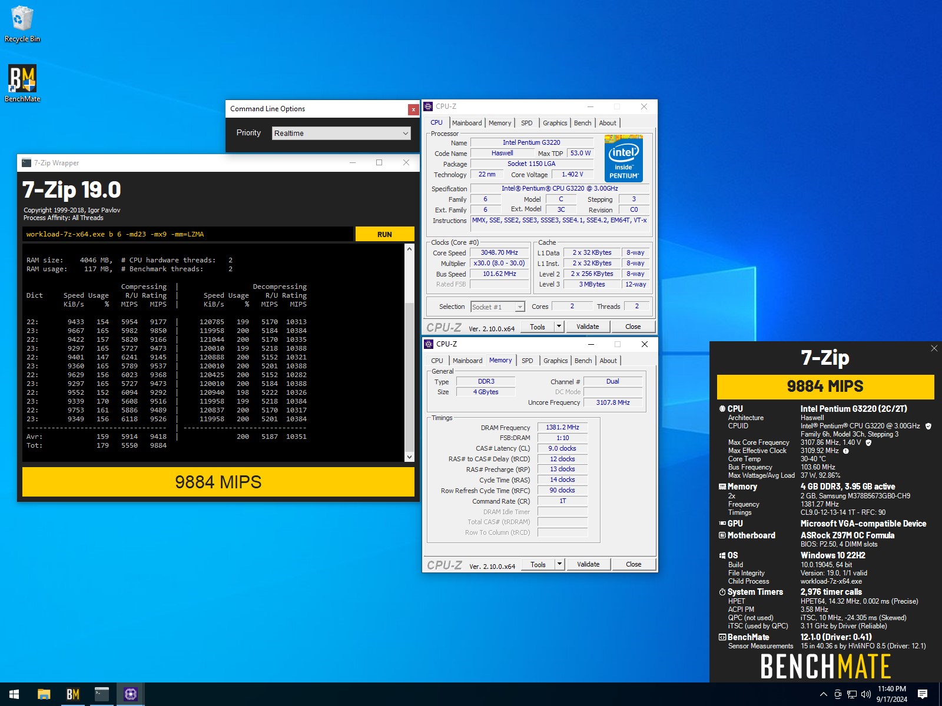The width and height of the screenshot is (942, 706).
Task: Switch to BenchMate via its taskbar icon
Action: click(72, 694)
